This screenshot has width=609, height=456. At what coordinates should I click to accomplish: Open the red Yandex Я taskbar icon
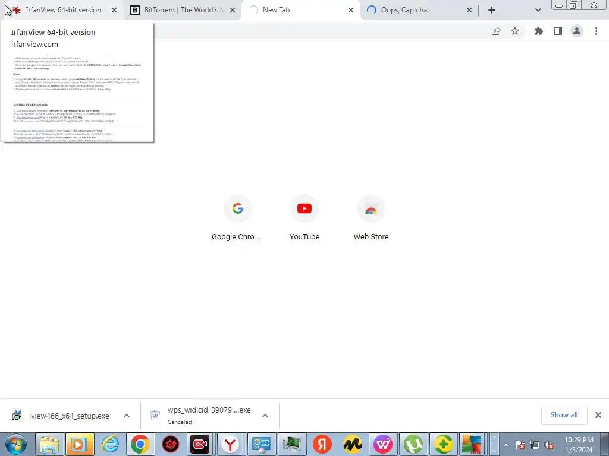coord(322,444)
